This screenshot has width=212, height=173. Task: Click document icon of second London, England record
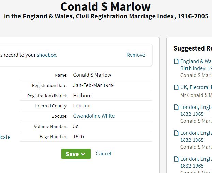click(176, 133)
